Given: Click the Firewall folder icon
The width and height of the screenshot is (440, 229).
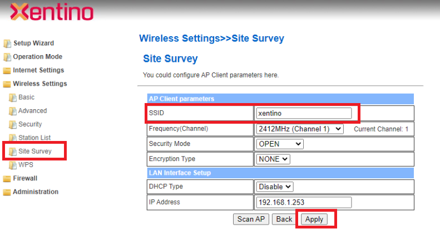Looking at the screenshot, I should (7, 179).
